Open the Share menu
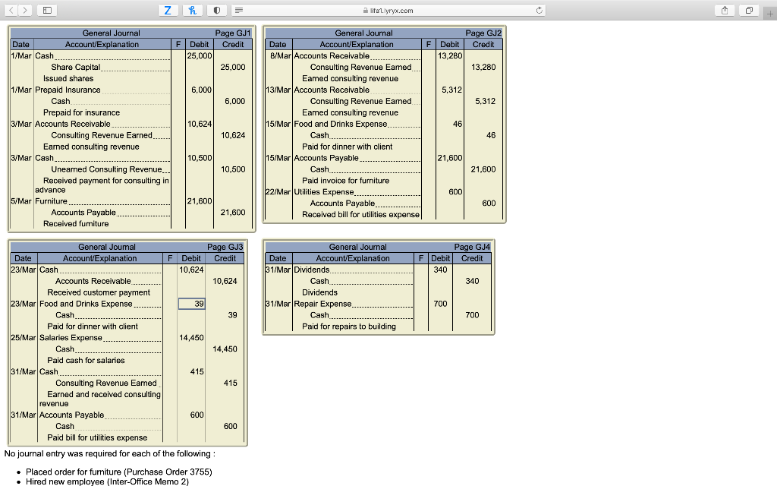This screenshot has height=486, width=777. tap(725, 11)
